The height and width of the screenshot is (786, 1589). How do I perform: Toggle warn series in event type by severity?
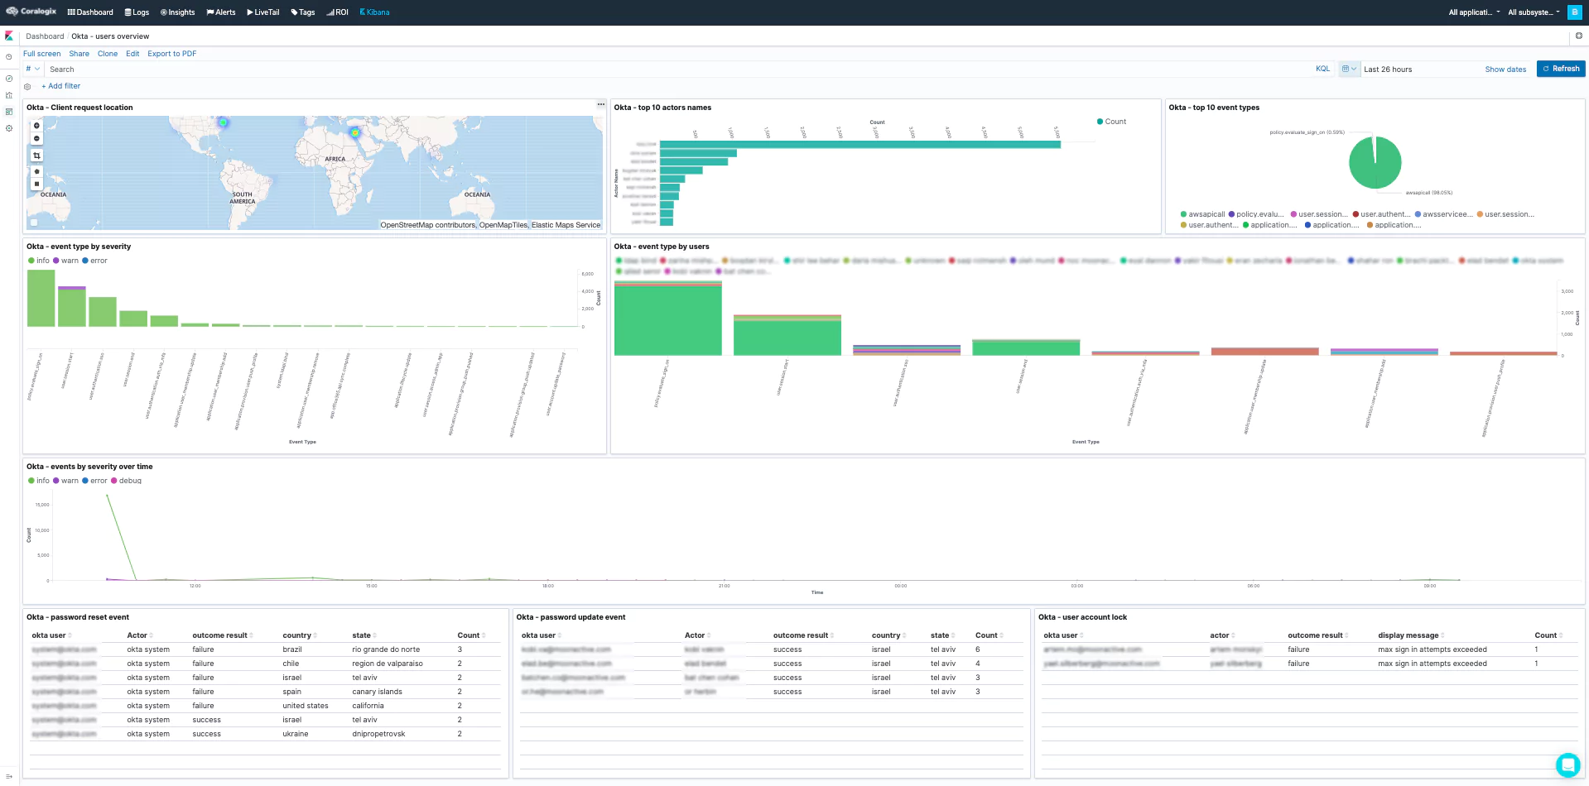pyautogui.click(x=65, y=261)
